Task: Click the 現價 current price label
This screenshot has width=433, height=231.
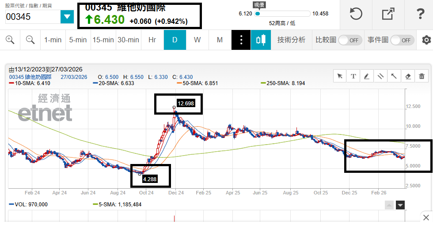Action: [x=259, y=5]
